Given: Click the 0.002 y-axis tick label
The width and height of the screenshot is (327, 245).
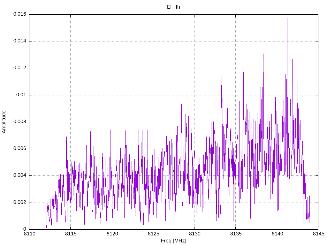Looking at the screenshot, I should pos(20,203).
